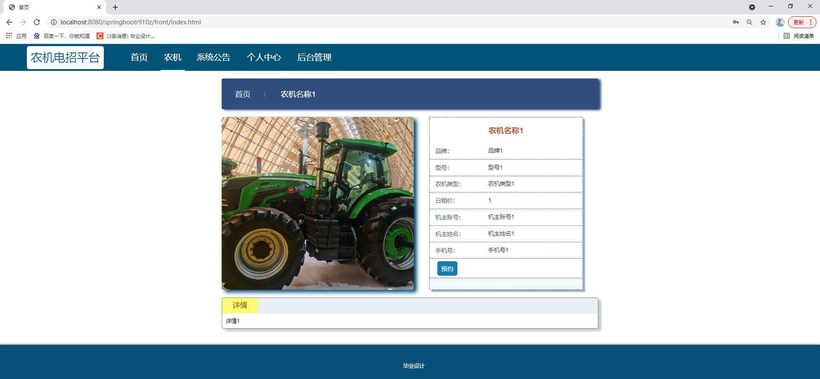Close the 首页 browser tab
Screen dimensions: 820x379
(x=99, y=7)
